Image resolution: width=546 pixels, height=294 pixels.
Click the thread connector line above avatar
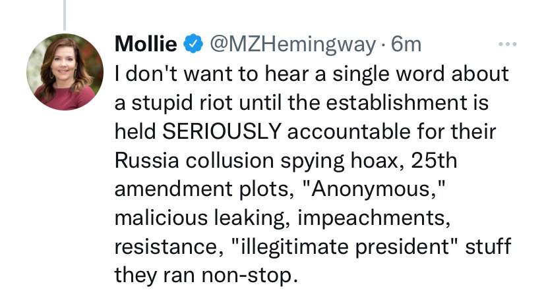click(x=64, y=12)
